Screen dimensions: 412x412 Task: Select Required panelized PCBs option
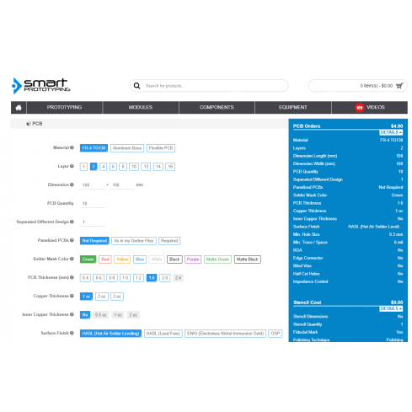pos(169,241)
